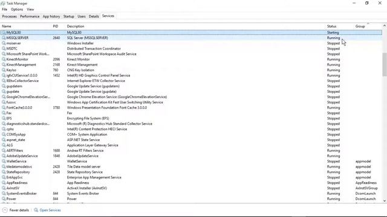The image size is (387, 217).
Task: Open the Options menu
Action: 17,10
